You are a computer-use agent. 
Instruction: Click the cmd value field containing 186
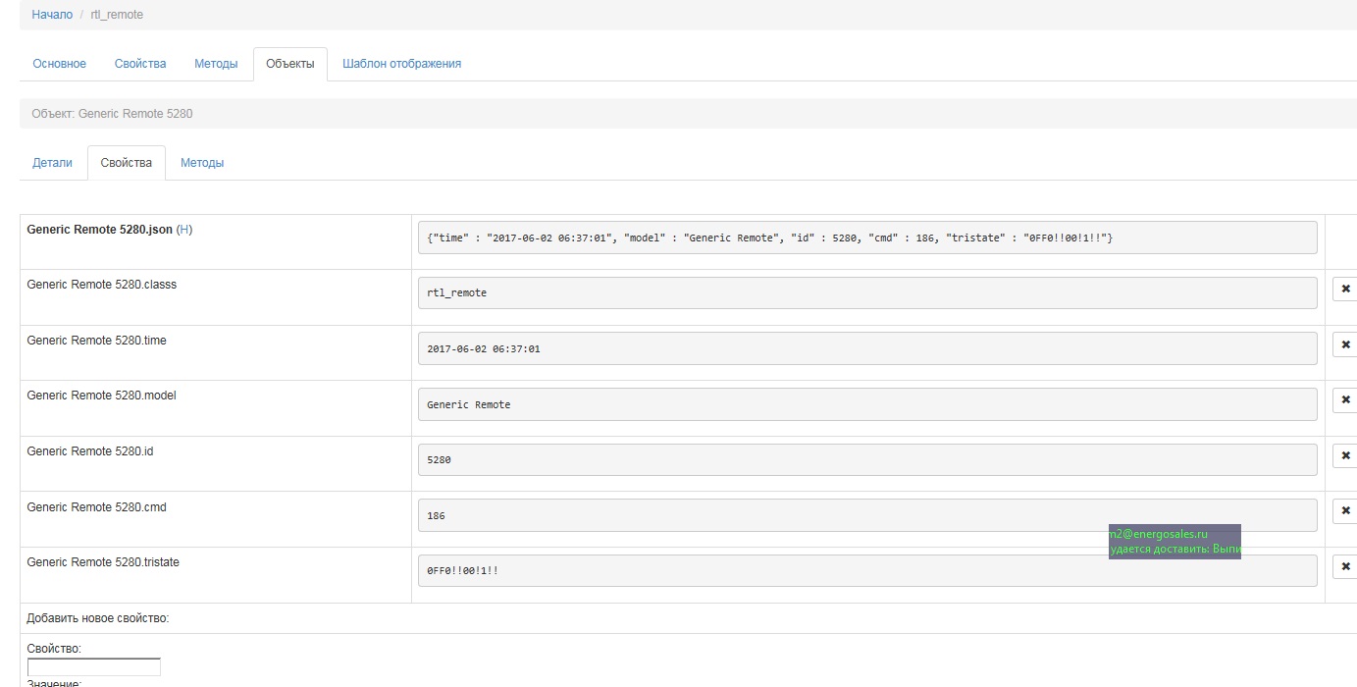[x=866, y=515]
